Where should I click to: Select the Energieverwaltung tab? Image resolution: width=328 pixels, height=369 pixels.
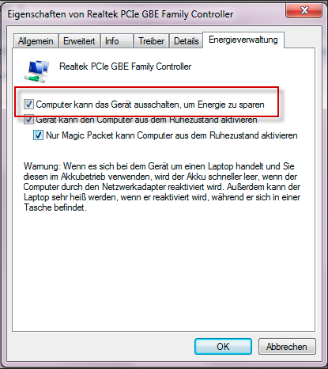pos(243,40)
